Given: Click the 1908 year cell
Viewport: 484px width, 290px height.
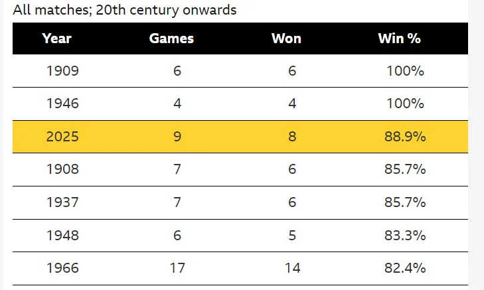Looking at the screenshot, I should point(62,169).
